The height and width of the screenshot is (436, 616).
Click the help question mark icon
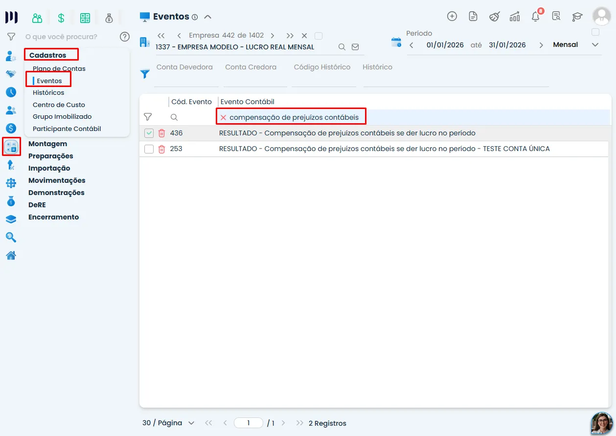tap(125, 37)
